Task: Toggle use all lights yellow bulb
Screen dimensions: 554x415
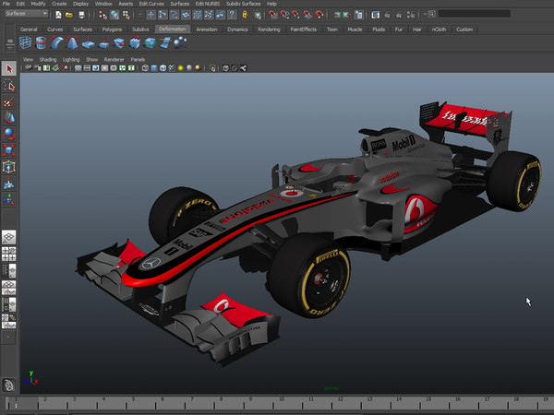Action: (181, 67)
